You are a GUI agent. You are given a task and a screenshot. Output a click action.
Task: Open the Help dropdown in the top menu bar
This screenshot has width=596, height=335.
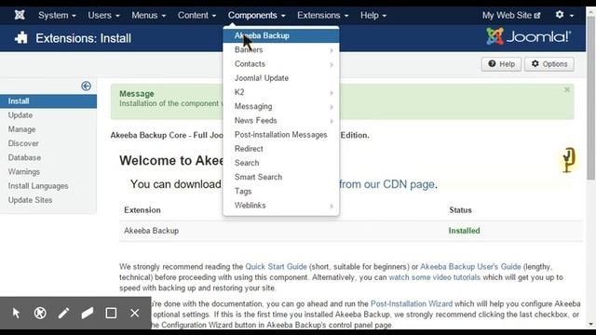(x=373, y=15)
